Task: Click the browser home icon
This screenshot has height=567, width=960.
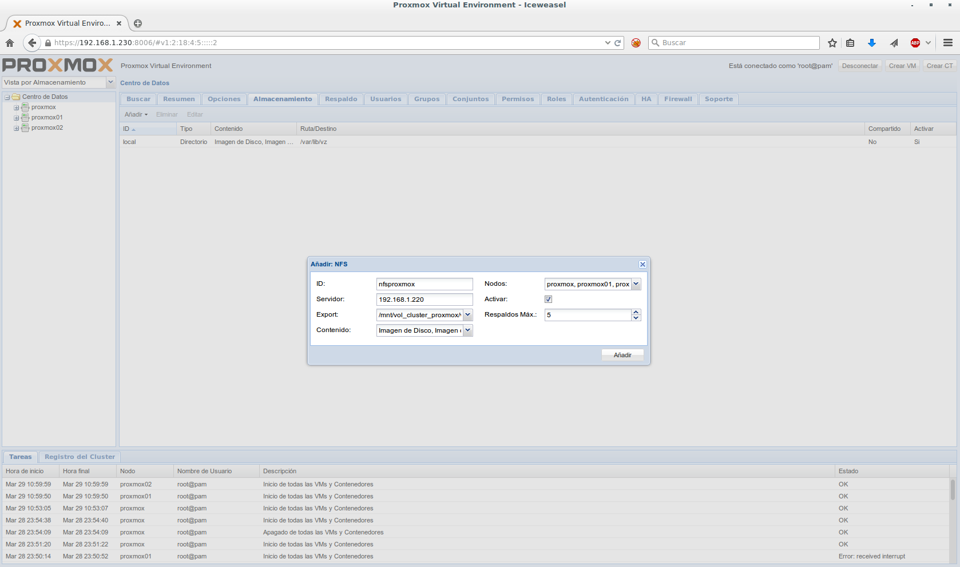Action: (x=10, y=43)
